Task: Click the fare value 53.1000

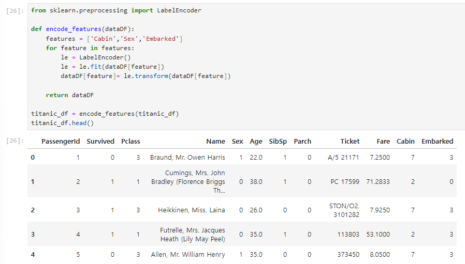Action: (x=380, y=235)
